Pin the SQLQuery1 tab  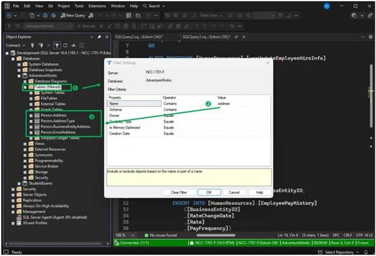(236, 37)
